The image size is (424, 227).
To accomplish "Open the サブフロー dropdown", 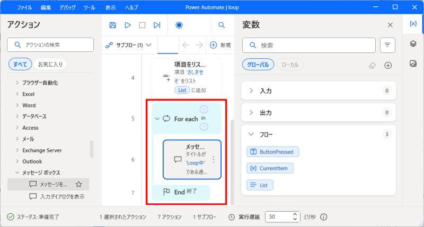I will click(129, 45).
